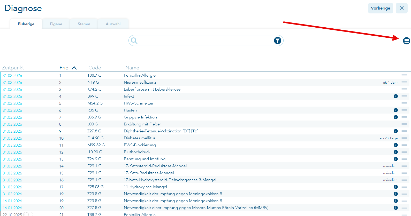Toggle the switch beside date 22.10.2025

[28, 214]
